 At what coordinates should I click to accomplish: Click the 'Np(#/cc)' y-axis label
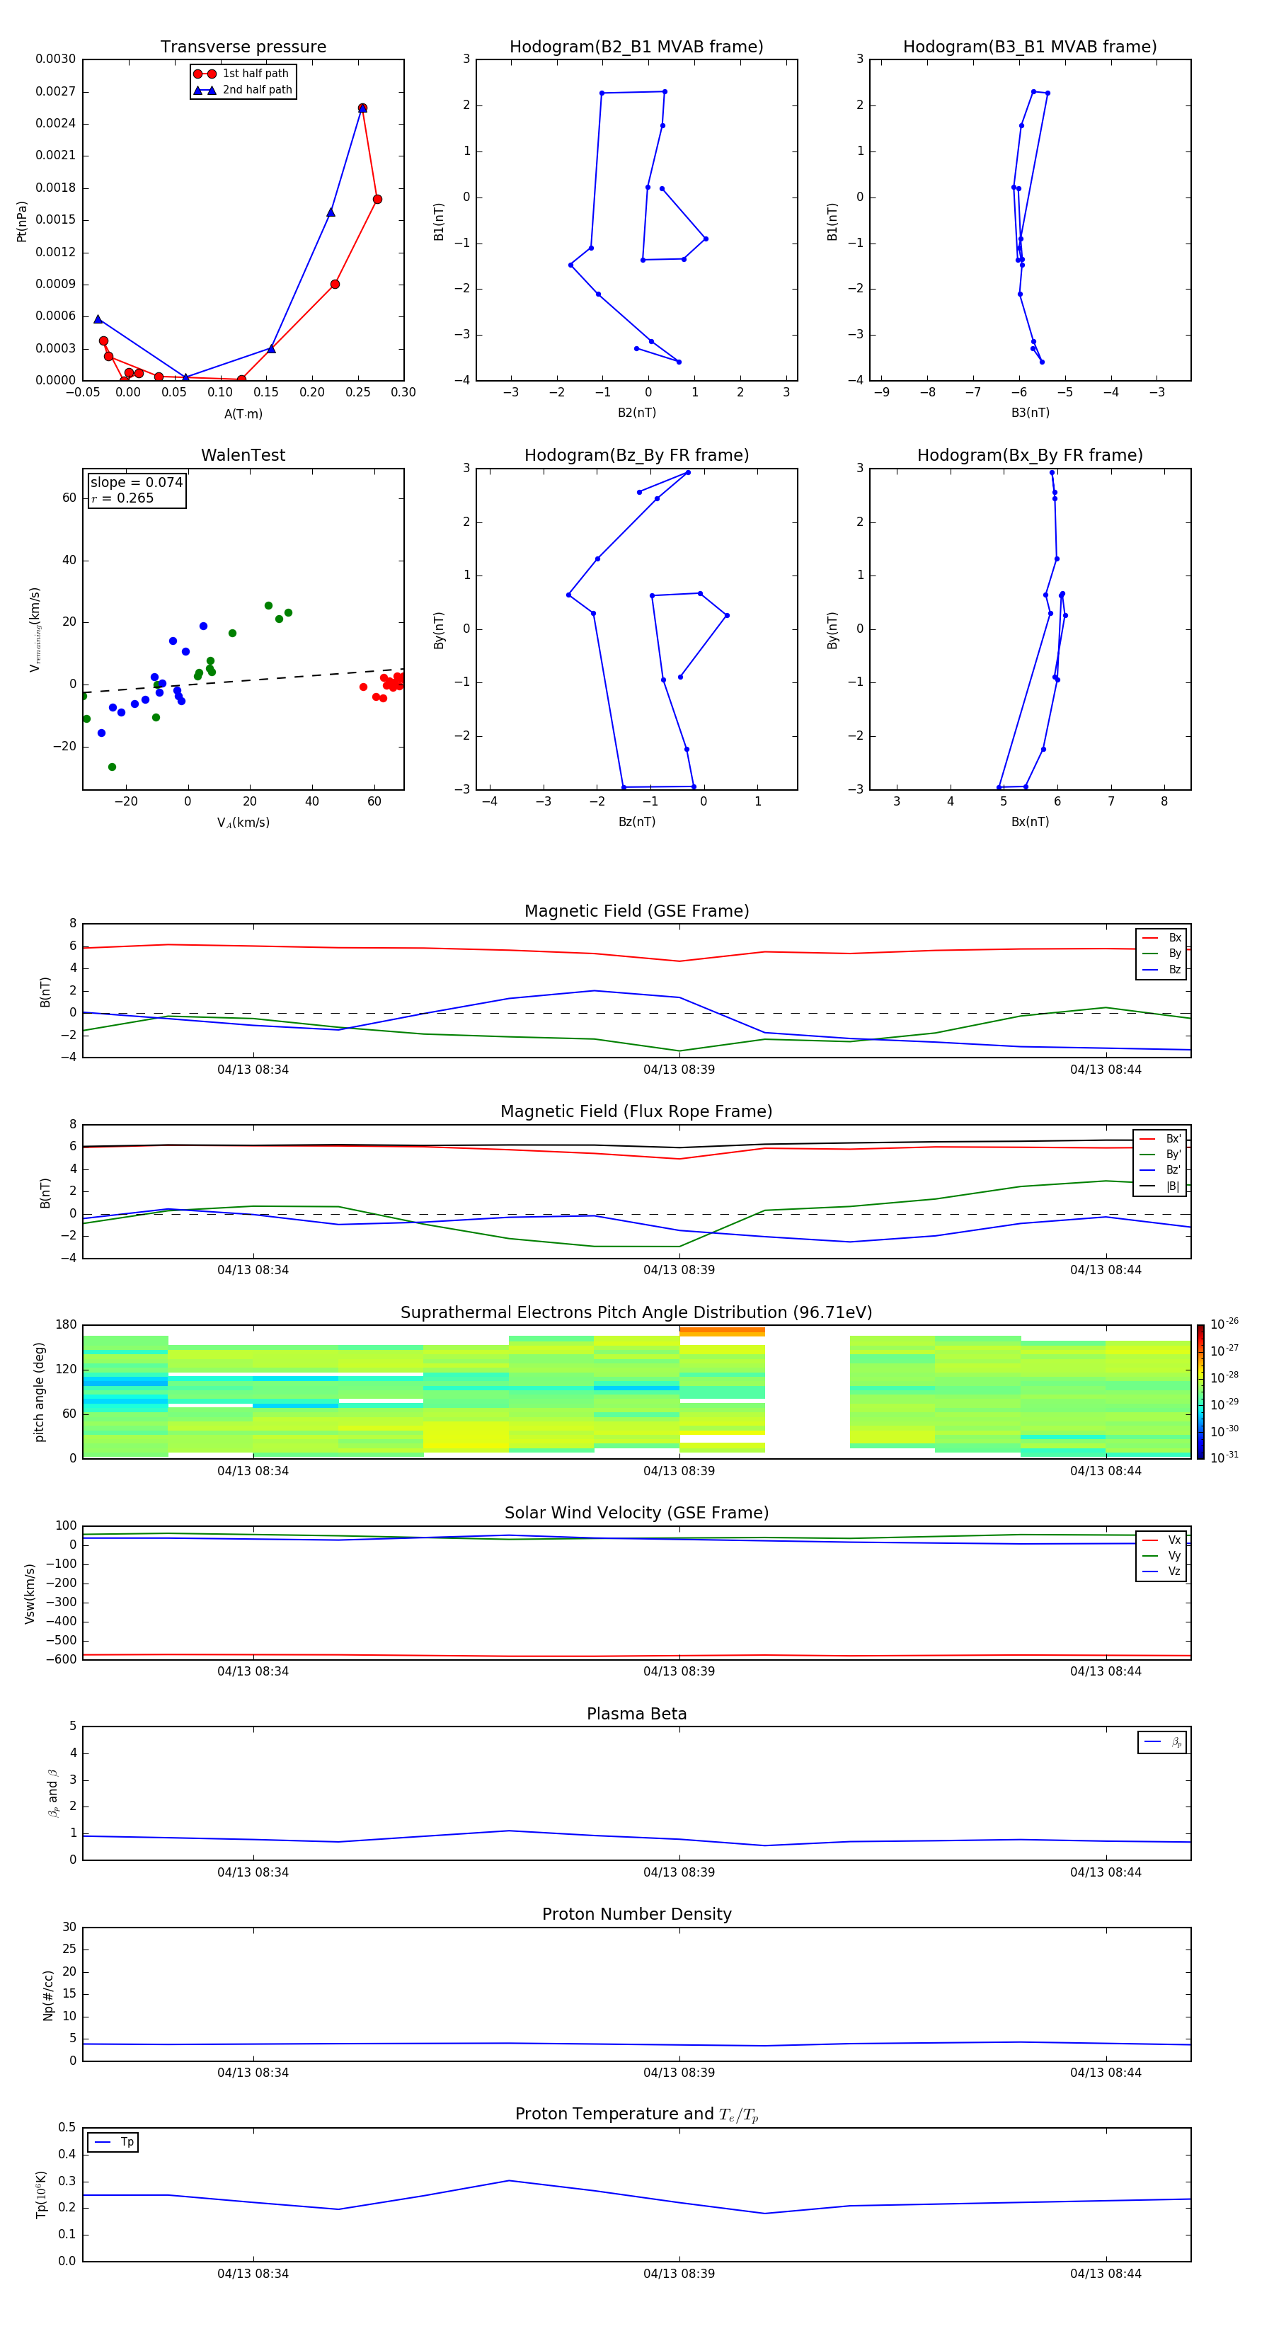click(48, 1995)
